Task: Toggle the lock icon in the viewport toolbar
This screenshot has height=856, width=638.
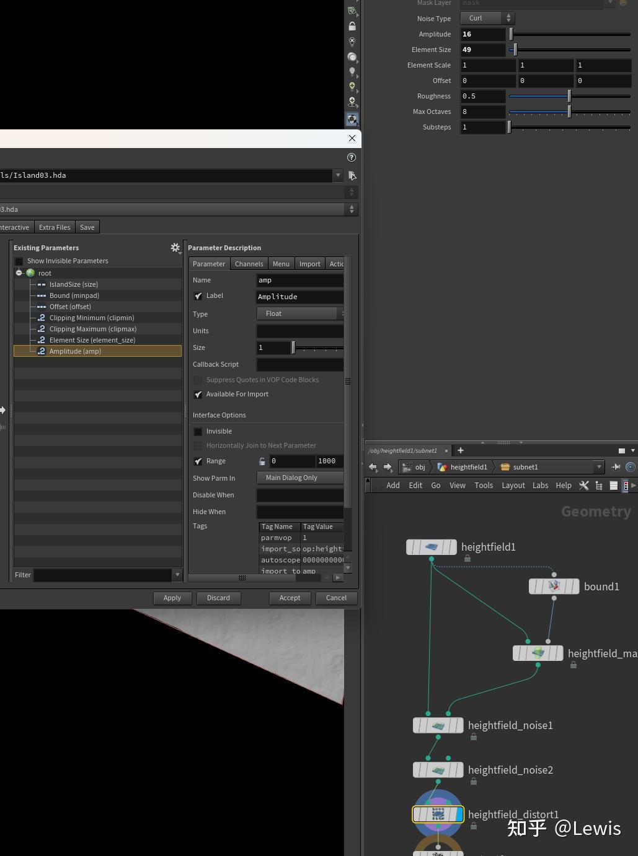Action: (x=352, y=25)
